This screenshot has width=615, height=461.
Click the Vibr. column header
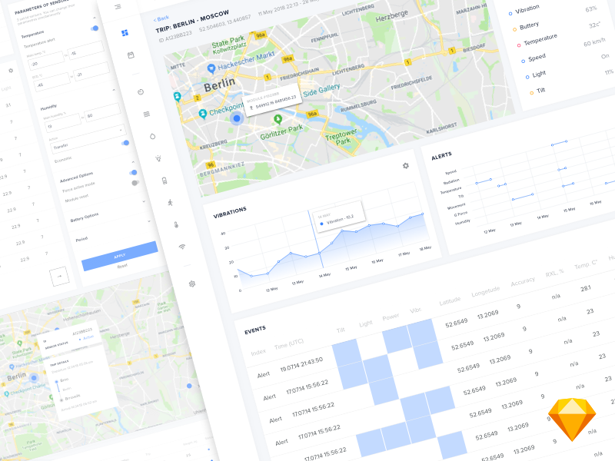416,310
